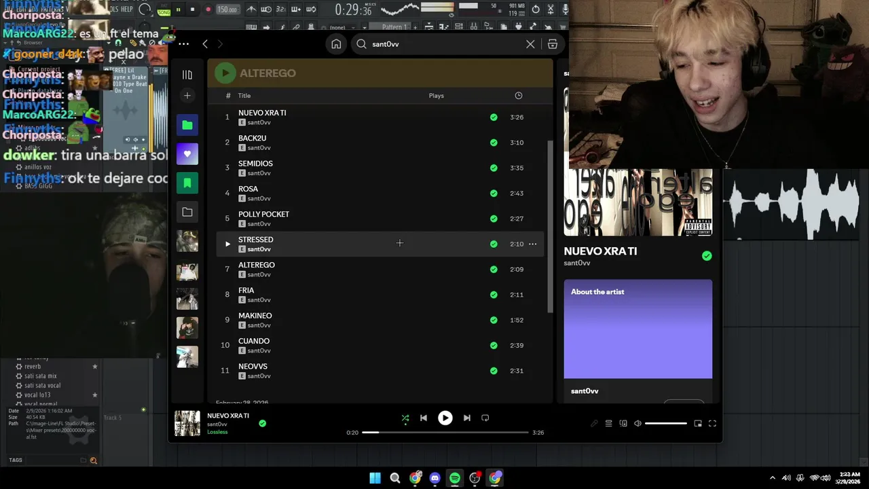This screenshot has height=489, width=869.
Task: Create new playlist with plus icon
Action: pos(187,96)
